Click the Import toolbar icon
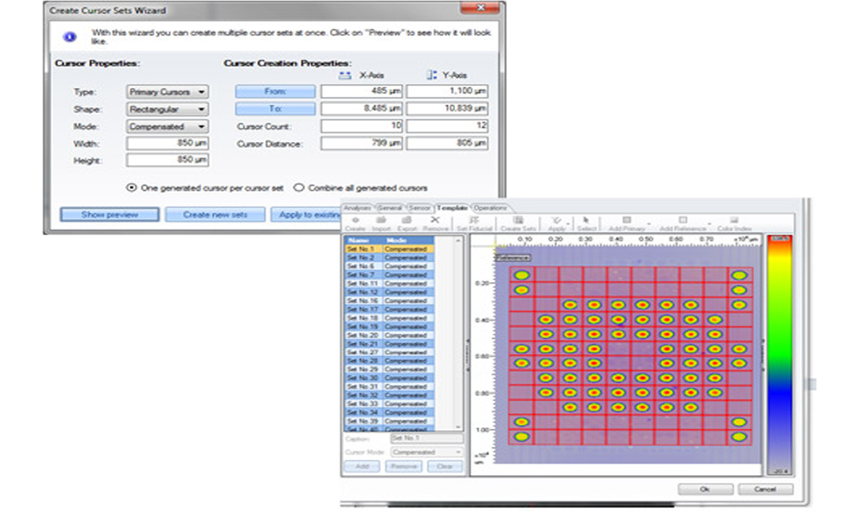The height and width of the screenshot is (512, 863). point(381,223)
